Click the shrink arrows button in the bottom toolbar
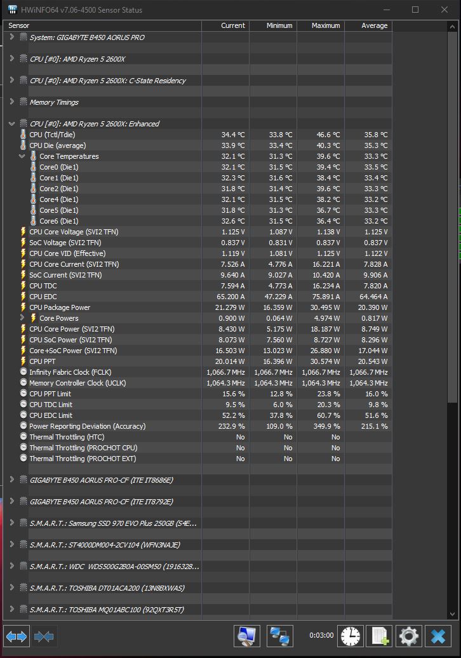Screen dimensions: 461x658 click(x=44, y=636)
